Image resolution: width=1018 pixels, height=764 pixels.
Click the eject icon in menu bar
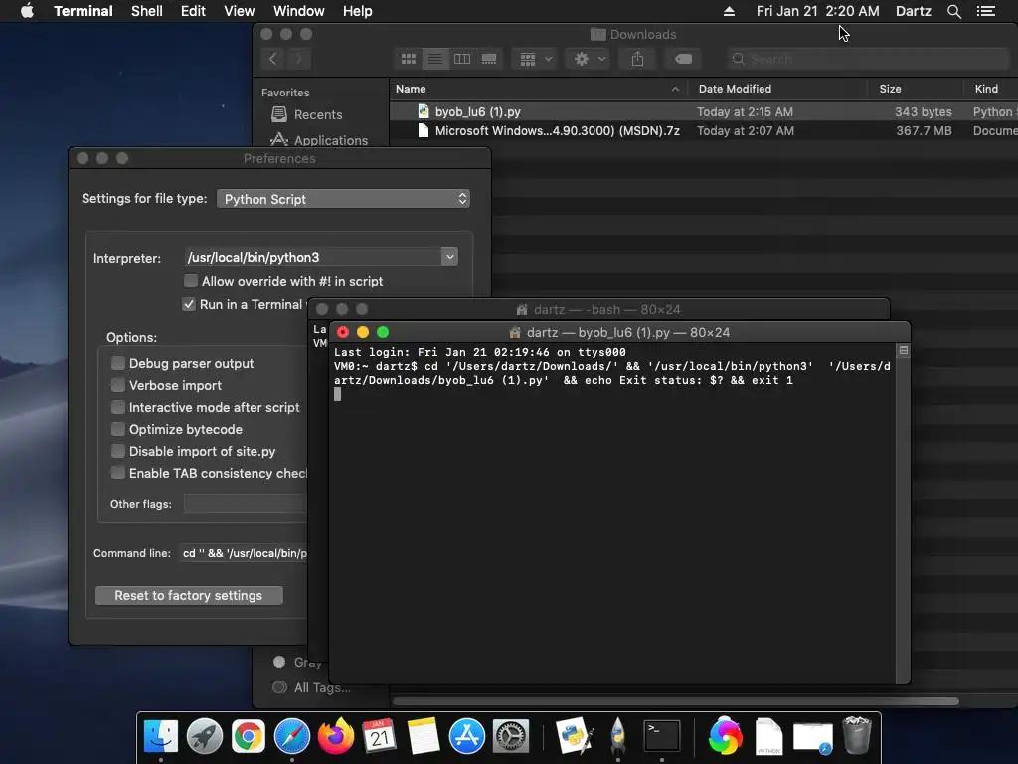(729, 11)
